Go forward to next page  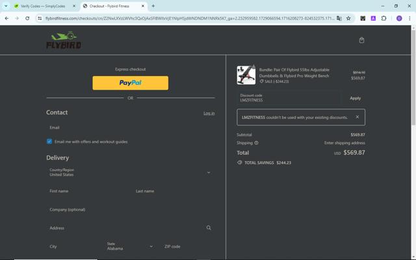pyautogui.click(x=17, y=18)
